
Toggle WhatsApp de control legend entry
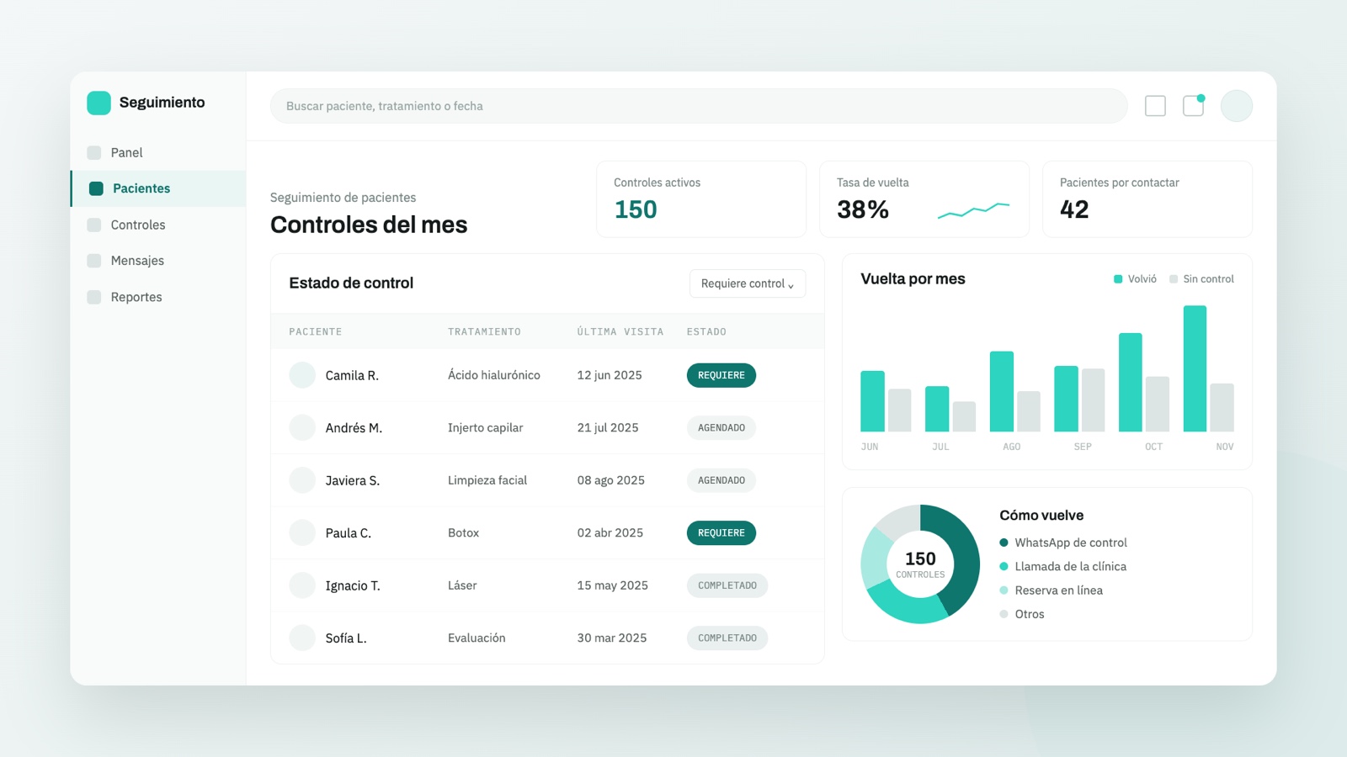click(x=1063, y=543)
